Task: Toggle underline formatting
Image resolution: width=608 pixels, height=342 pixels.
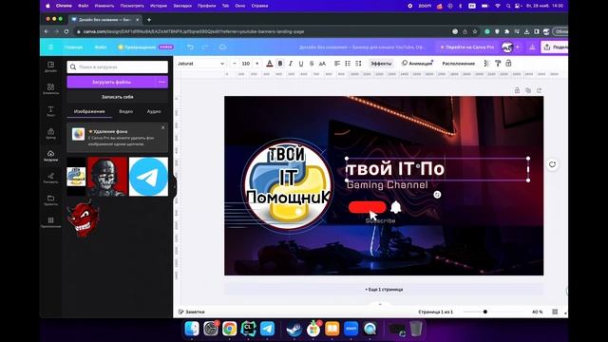Action: click(x=301, y=64)
